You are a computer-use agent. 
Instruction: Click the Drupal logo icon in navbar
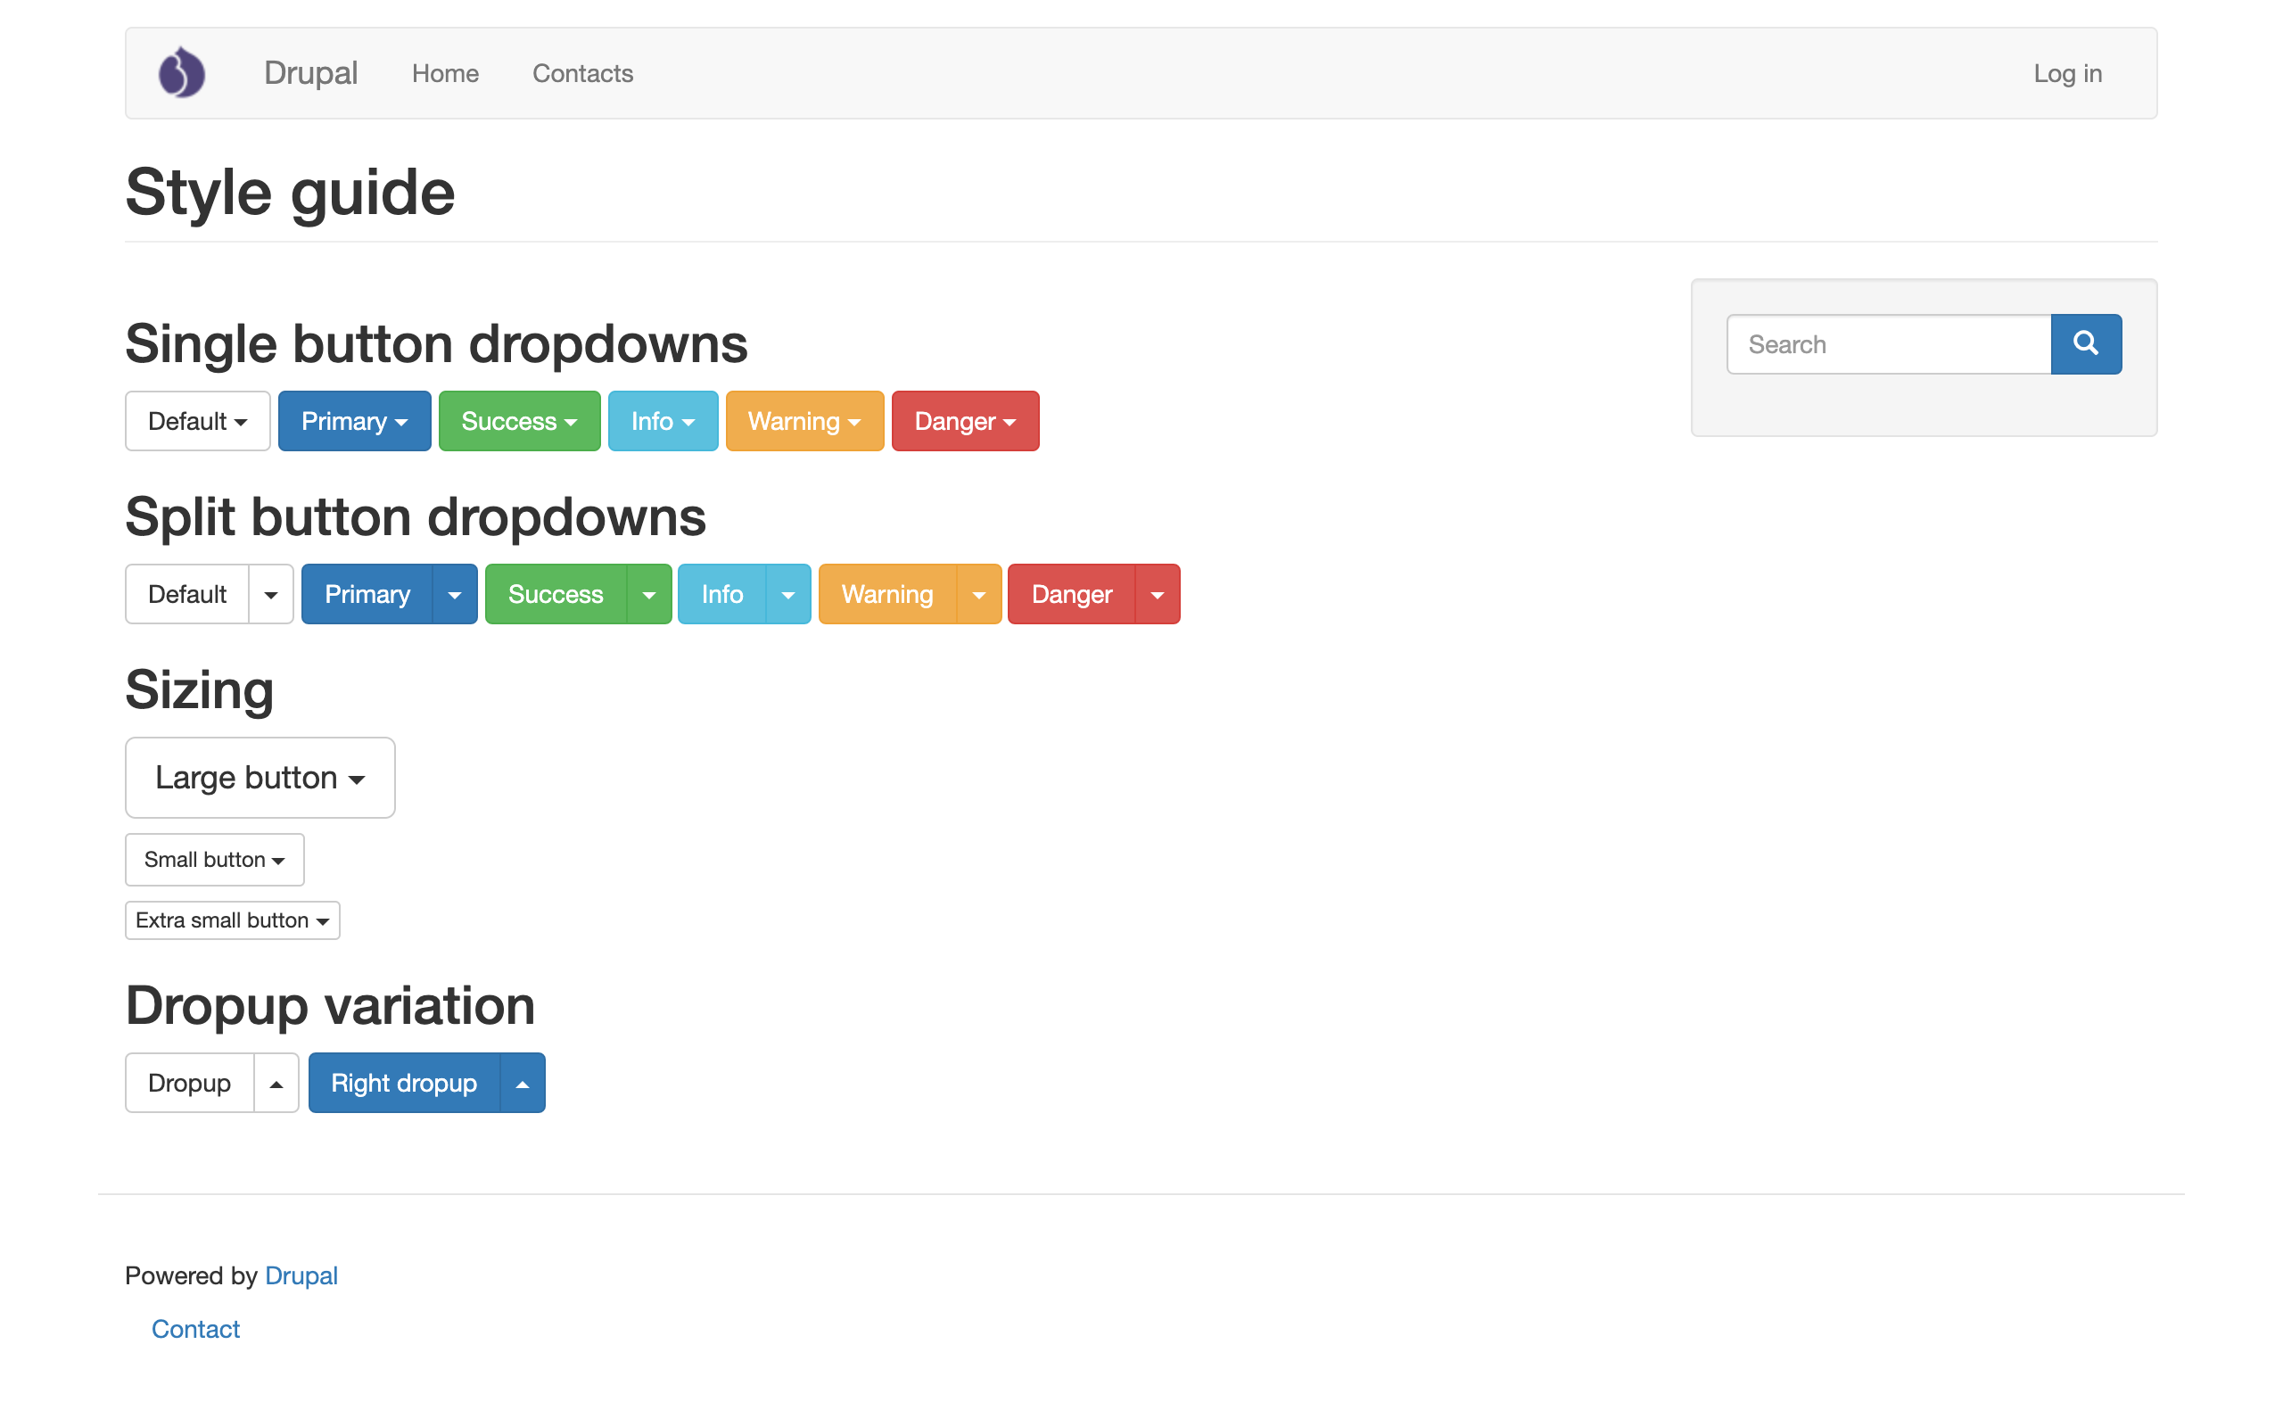click(x=183, y=72)
